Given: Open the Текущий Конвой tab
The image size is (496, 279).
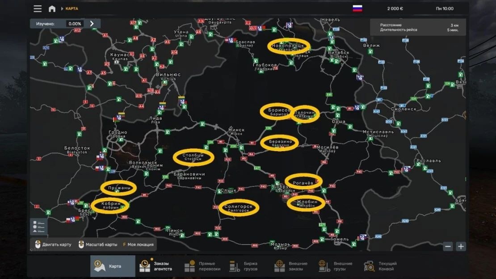Looking at the screenshot, I should (x=380, y=266).
